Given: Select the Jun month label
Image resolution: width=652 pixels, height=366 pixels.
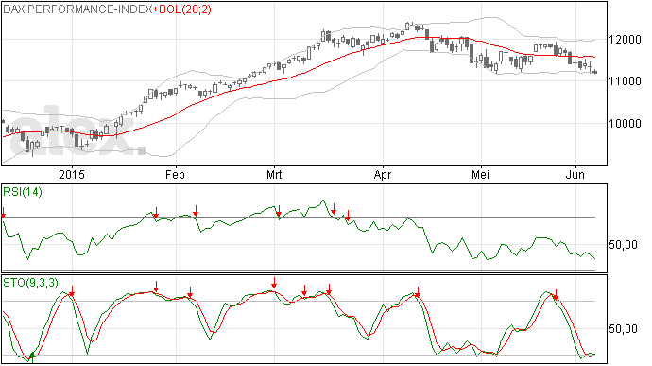Looking at the screenshot, I should [x=575, y=174].
